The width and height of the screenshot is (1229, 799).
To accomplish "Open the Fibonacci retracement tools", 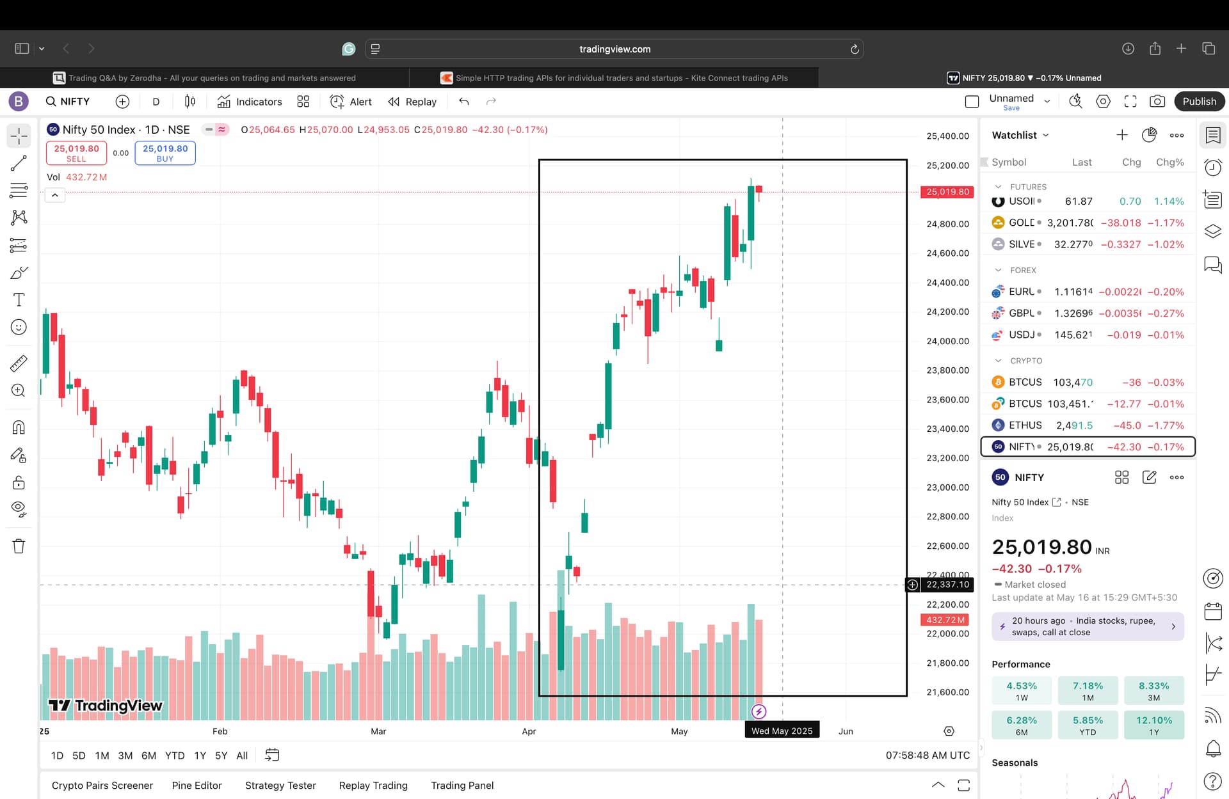I will (x=19, y=190).
